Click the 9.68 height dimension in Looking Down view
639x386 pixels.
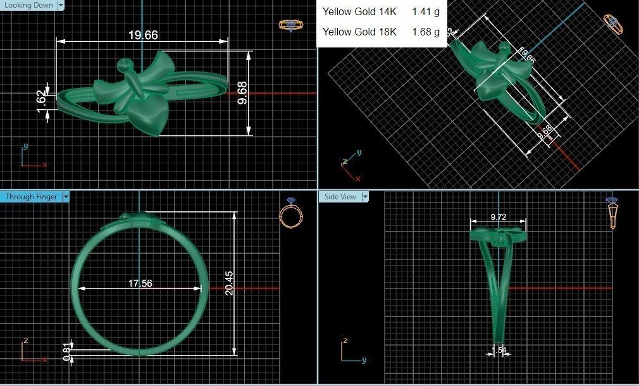pos(242,94)
